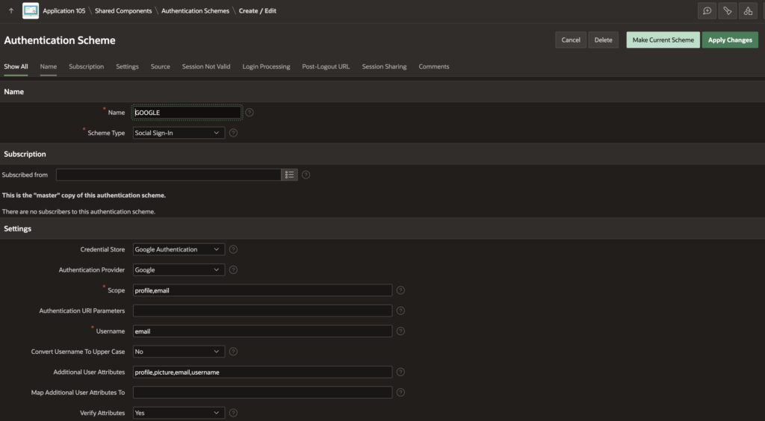Click help icon beside the Scope field
Image resolution: width=765 pixels, height=421 pixels.
400,290
